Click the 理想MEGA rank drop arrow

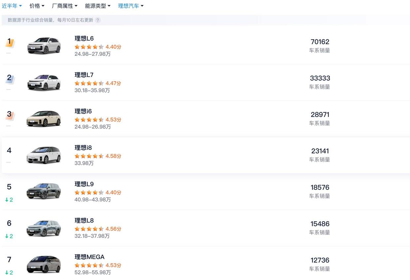(7, 272)
